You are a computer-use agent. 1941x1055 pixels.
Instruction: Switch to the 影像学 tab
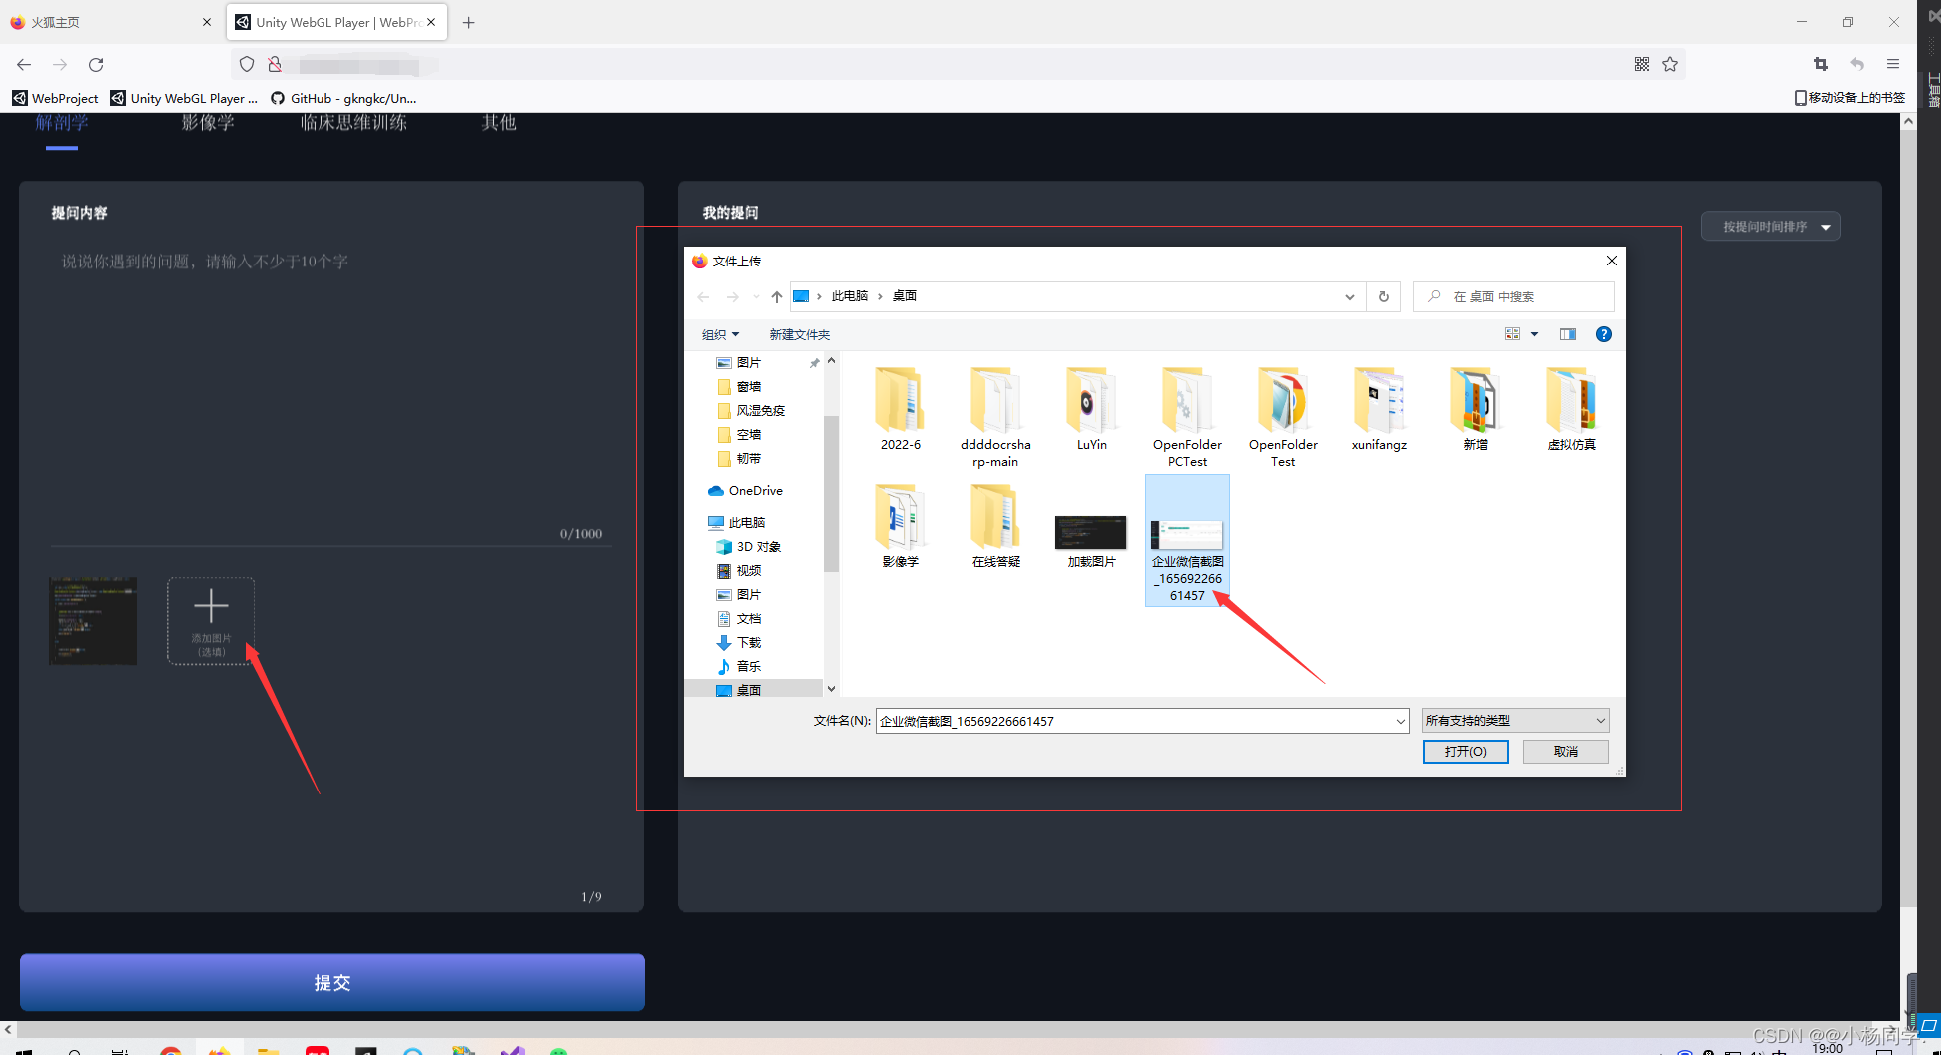(208, 123)
